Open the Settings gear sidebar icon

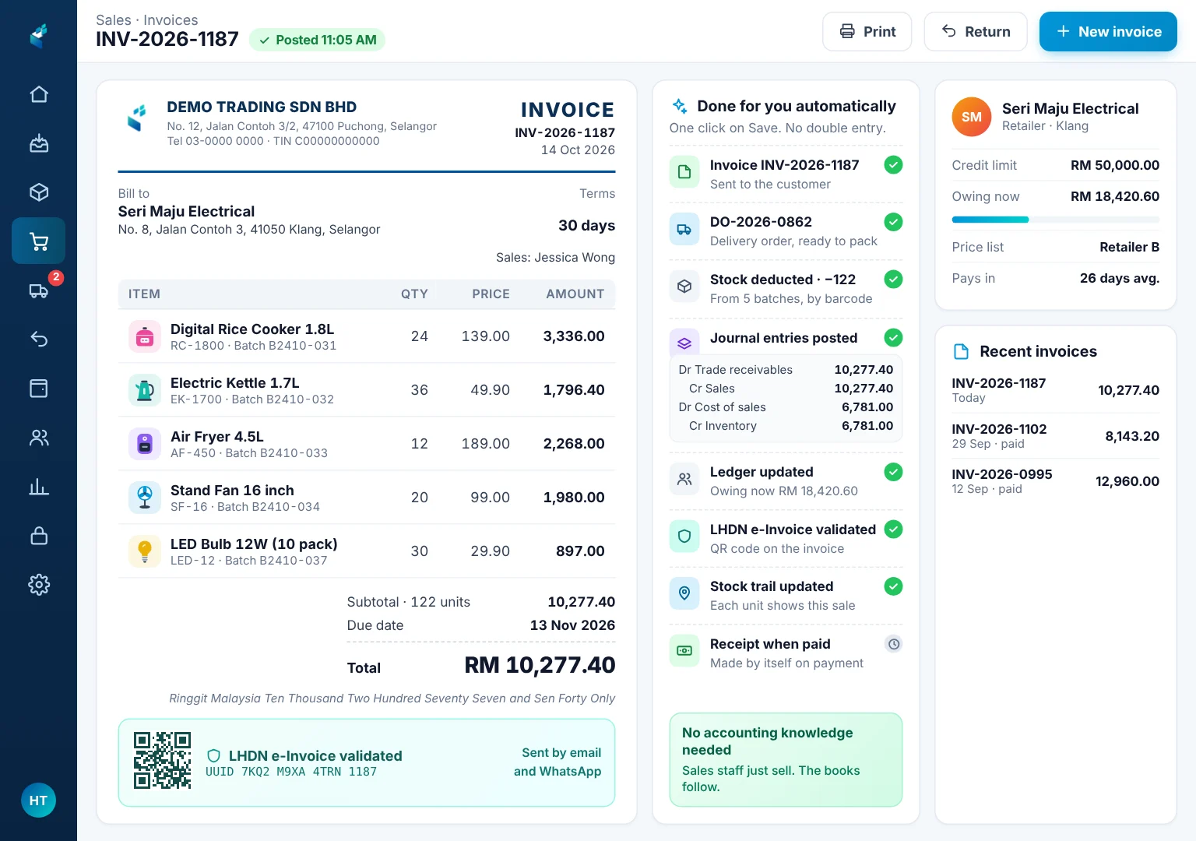(39, 584)
